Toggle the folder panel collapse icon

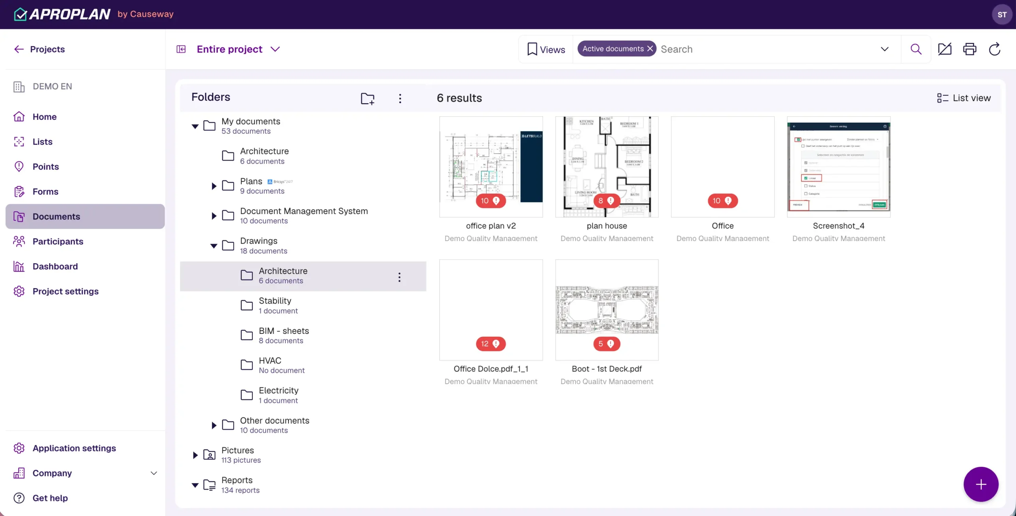pos(181,49)
